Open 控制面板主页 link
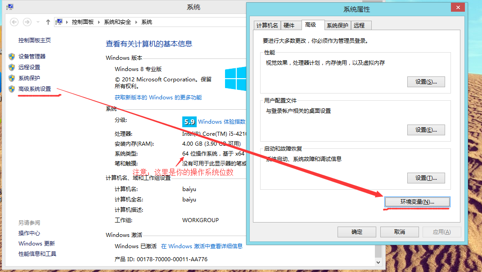This screenshot has height=272, width=482. 34,40
